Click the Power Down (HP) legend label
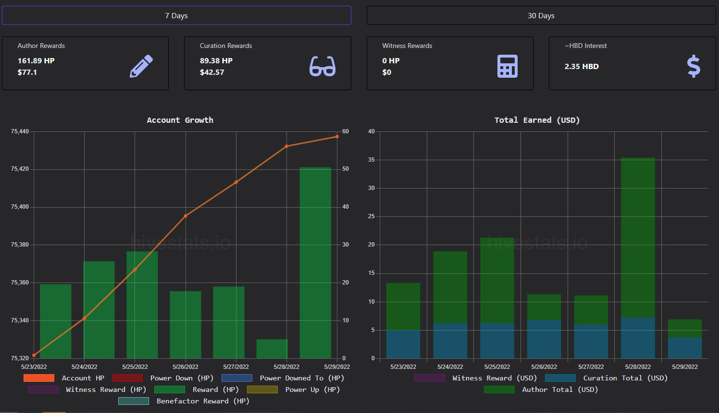Viewport: 719px width, 413px height. (x=182, y=378)
